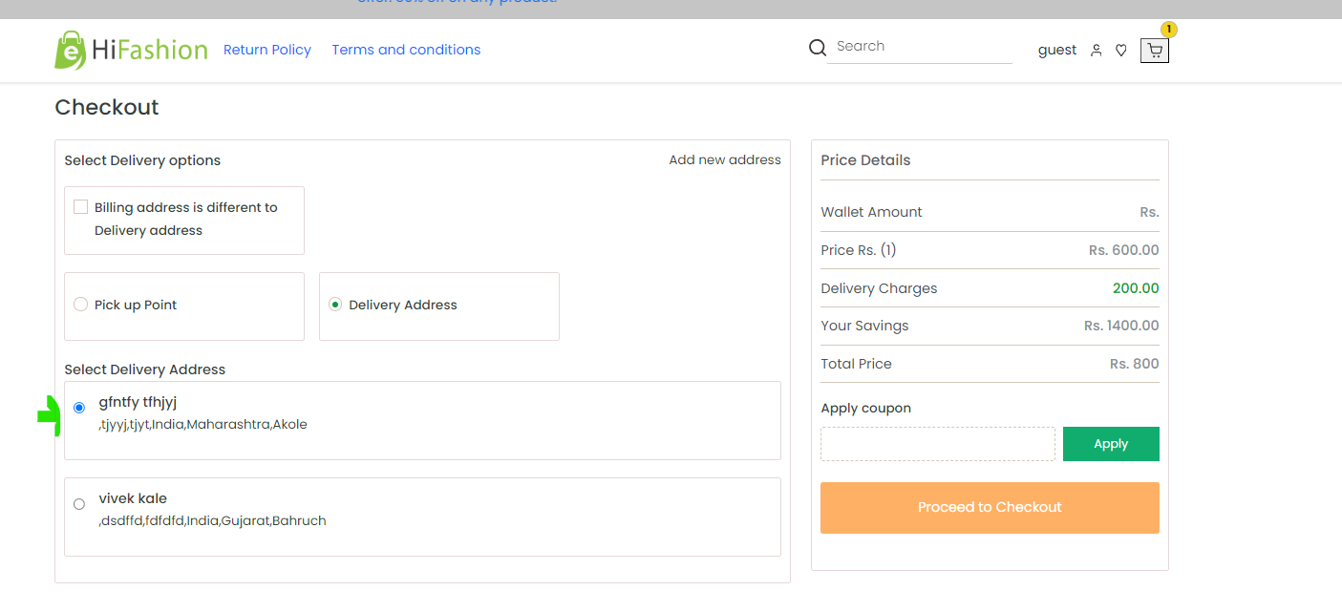Screen dimensions: 1342x612
Task: Click the Select Delivery Address label
Action: click(x=145, y=369)
